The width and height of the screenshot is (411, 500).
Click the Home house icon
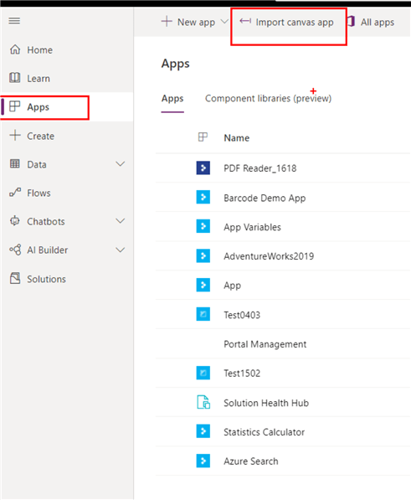(15, 49)
